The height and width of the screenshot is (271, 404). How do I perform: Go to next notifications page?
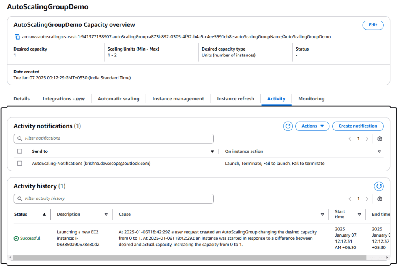pyautogui.click(x=367, y=139)
